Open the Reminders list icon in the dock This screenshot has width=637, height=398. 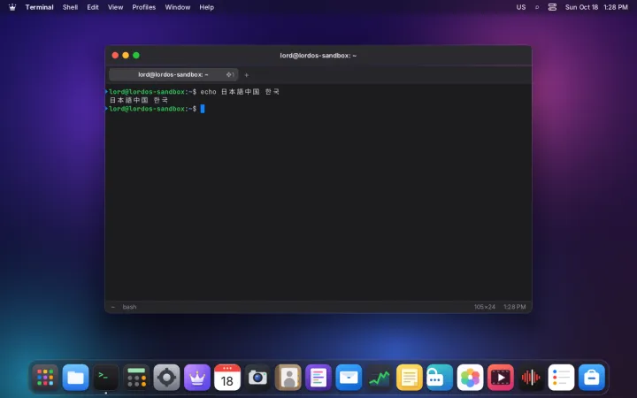click(561, 378)
